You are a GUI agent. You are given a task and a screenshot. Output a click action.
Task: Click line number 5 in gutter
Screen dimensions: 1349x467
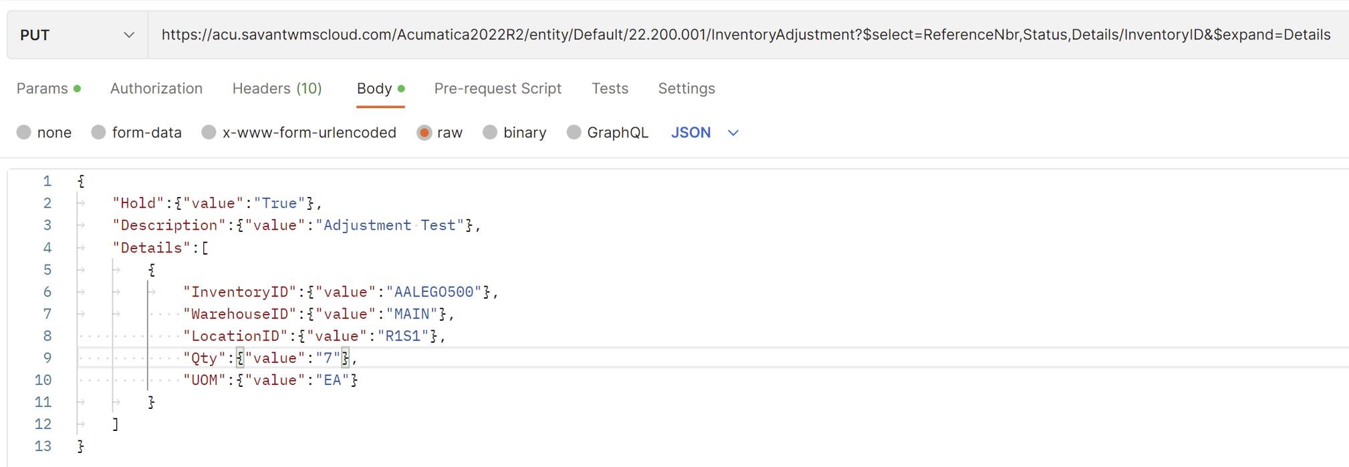[47, 270]
